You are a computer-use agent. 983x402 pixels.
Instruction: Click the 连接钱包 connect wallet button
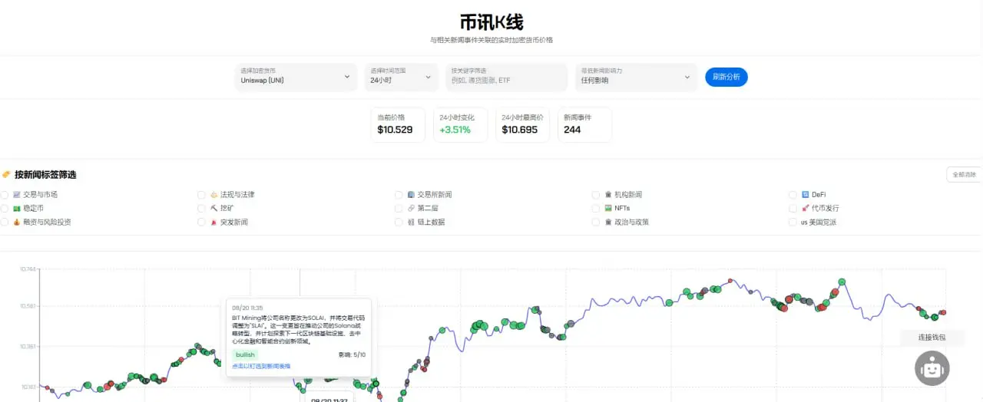pos(932,337)
